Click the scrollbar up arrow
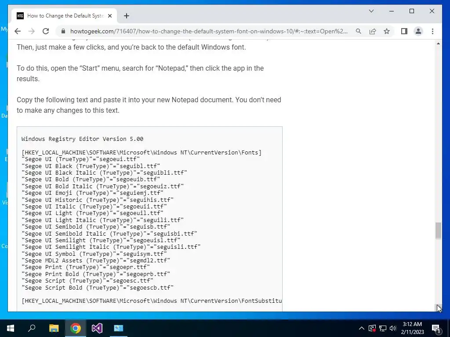The image size is (450, 337). tap(438, 43)
